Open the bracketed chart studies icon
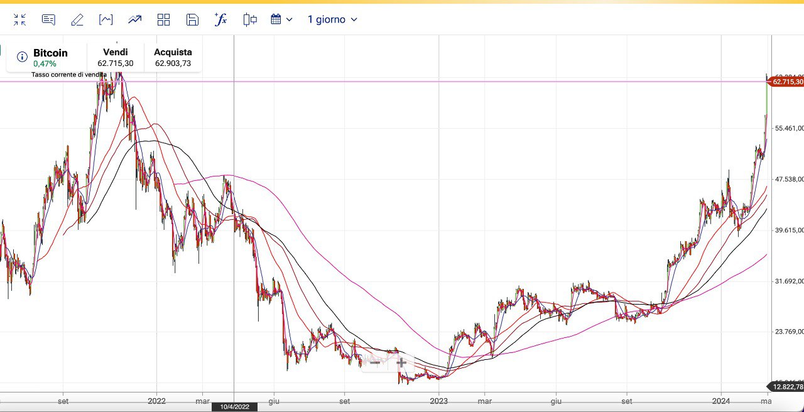The width and height of the screenshot is (804, 412). tap(106, 19)
